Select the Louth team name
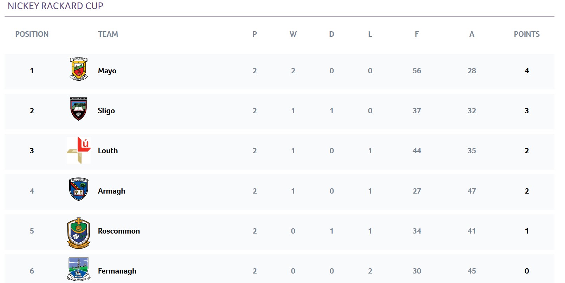 [108, 151]
